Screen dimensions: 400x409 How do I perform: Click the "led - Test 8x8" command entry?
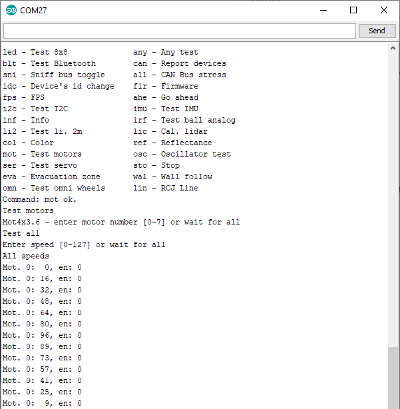click(x=35, y=52)
